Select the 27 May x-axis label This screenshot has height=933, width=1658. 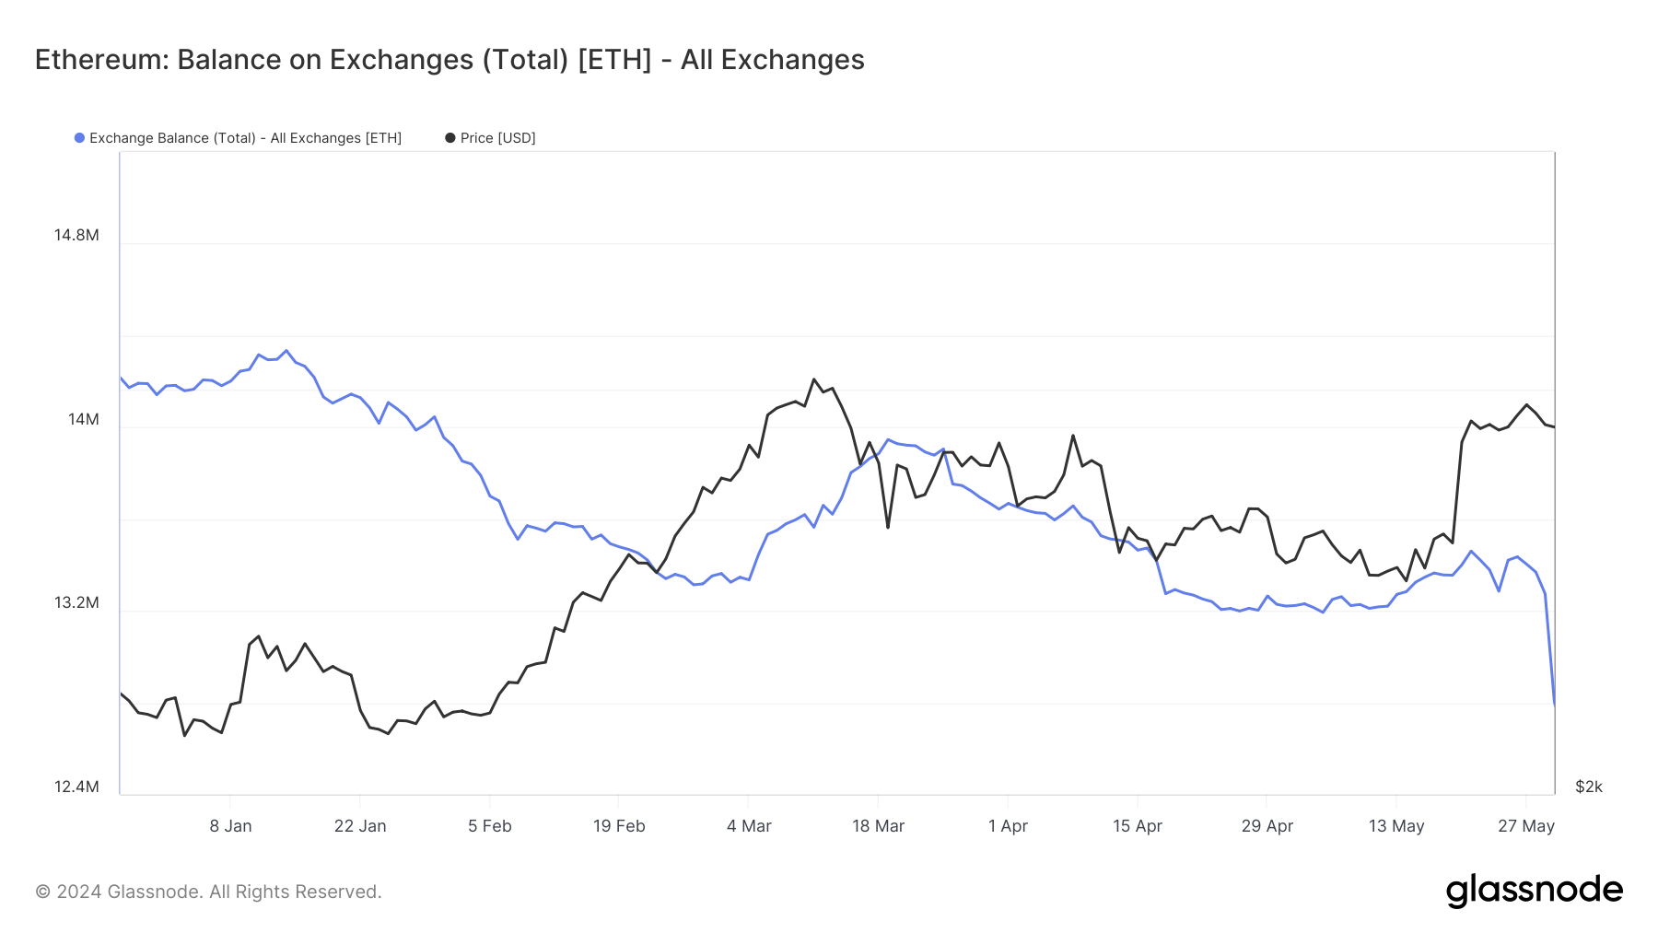pyautogui.click(x=1526, y=826)
